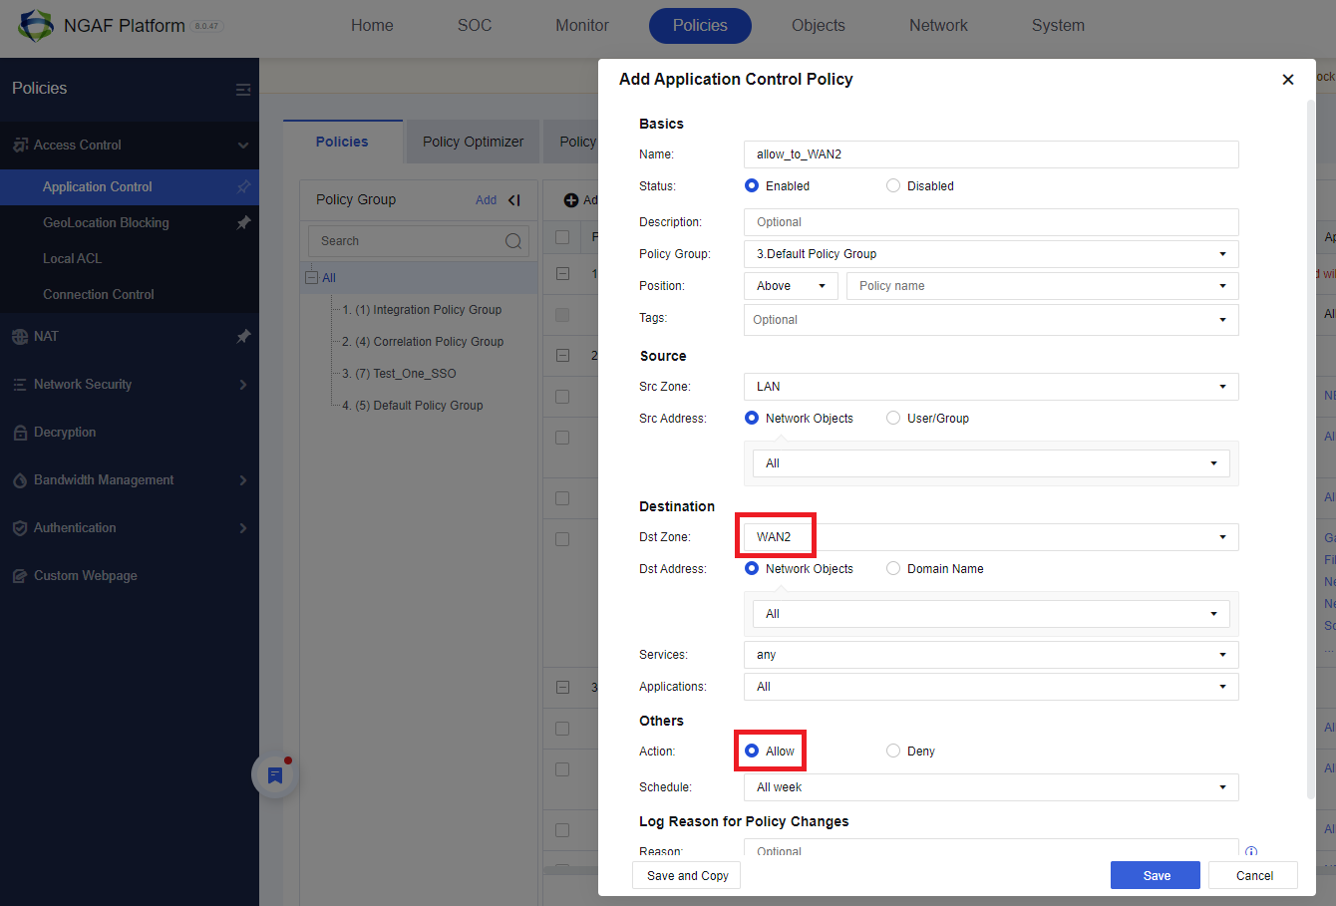Open the Dst Zone WAN2 dropdown
Viewport: 1336px width, 906px height.
(1222, 536)
